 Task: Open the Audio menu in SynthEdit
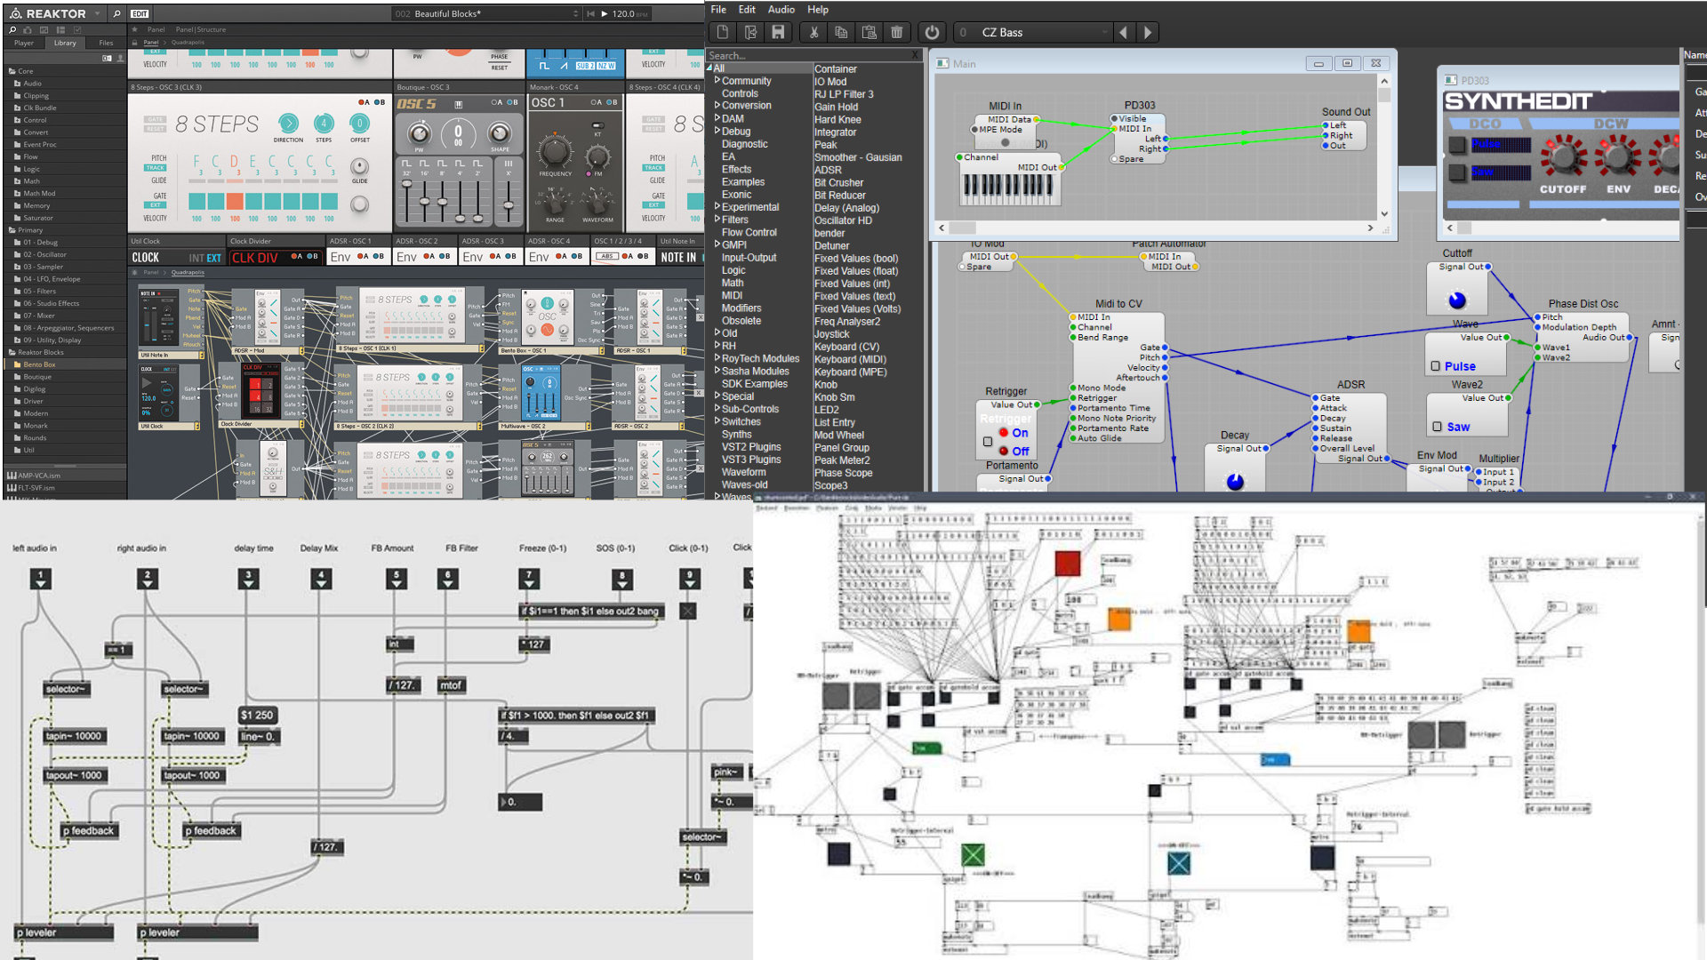781,10
